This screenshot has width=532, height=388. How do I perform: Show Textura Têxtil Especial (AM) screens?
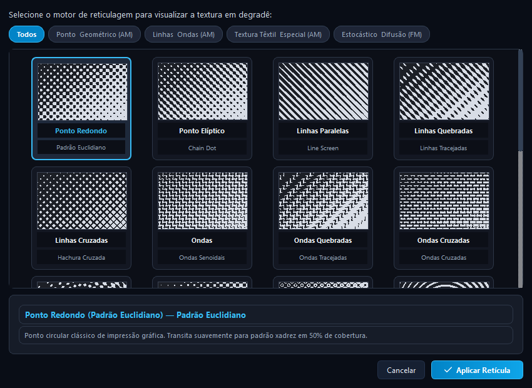(x=278, y=34)
